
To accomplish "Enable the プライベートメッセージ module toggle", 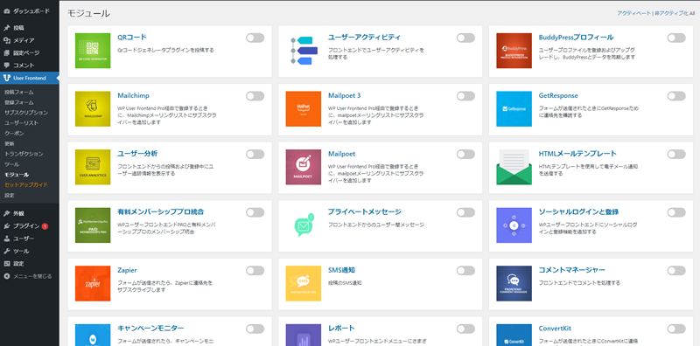I will tap(465, 212).
